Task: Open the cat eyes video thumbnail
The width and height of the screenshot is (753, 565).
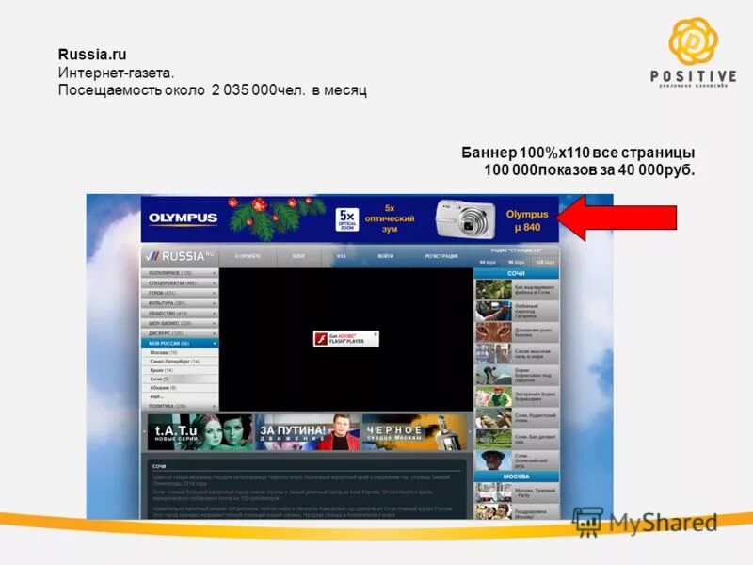Action: 493,332
